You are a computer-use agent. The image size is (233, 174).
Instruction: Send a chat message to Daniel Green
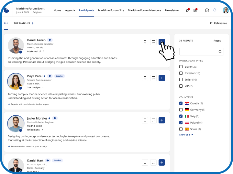click(153, 42)
